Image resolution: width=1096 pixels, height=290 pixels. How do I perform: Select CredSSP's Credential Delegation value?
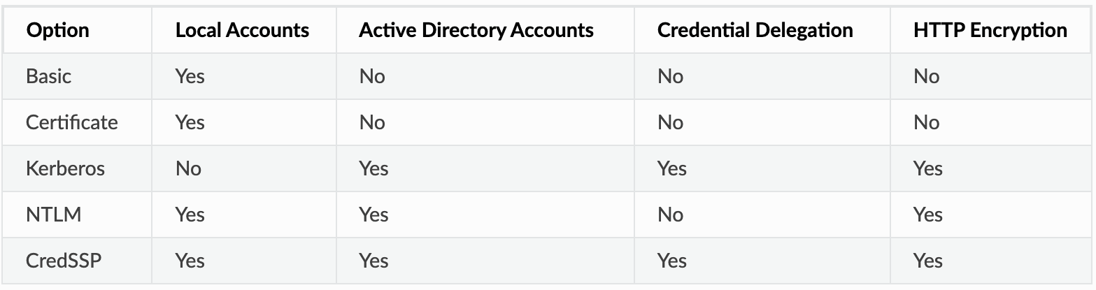pyautogui.click(x=671, y=261)
